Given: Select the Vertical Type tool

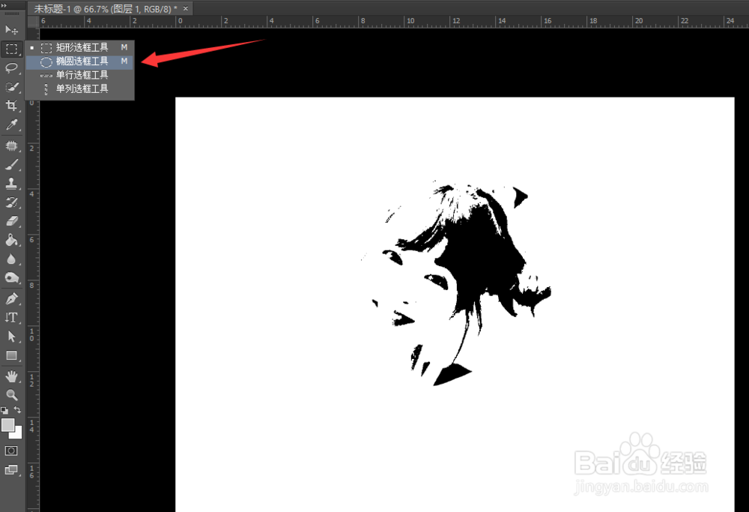Looking at the screenshot, I should pyautogui.click(x=11, y=318).
